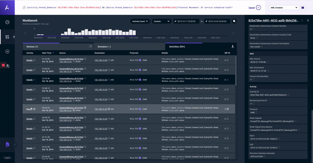
Task: Open source IP 192.168.10.31 in 03:45:53 row
Action: [65, 71]
